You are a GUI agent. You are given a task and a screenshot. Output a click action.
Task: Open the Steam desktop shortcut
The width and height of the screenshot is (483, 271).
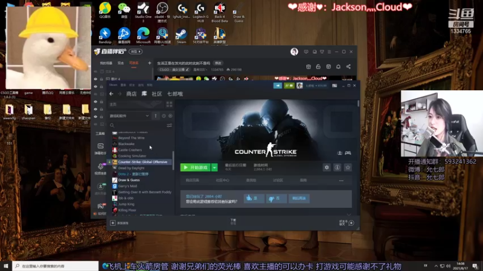(x=181, y=36)
